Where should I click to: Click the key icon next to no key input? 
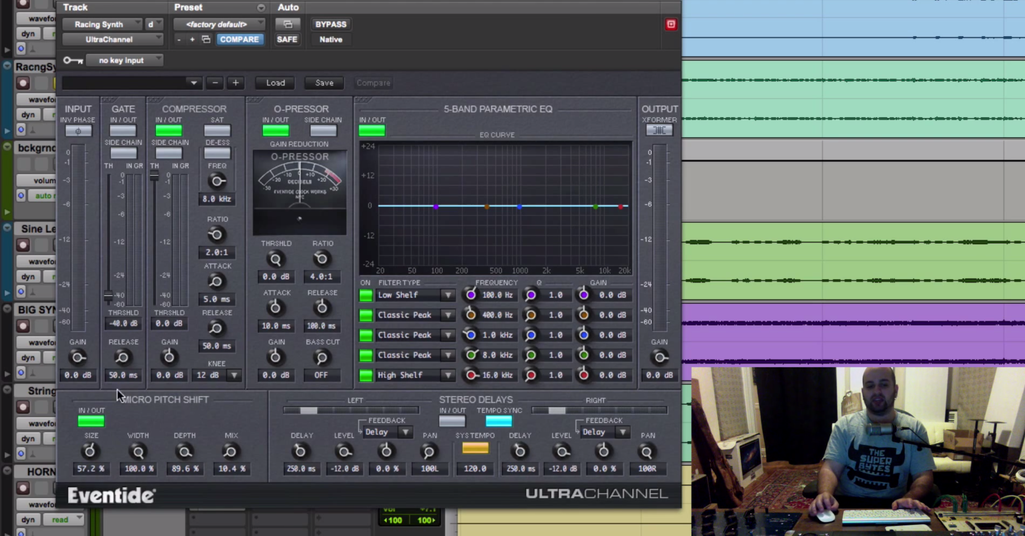coord(72,60)
